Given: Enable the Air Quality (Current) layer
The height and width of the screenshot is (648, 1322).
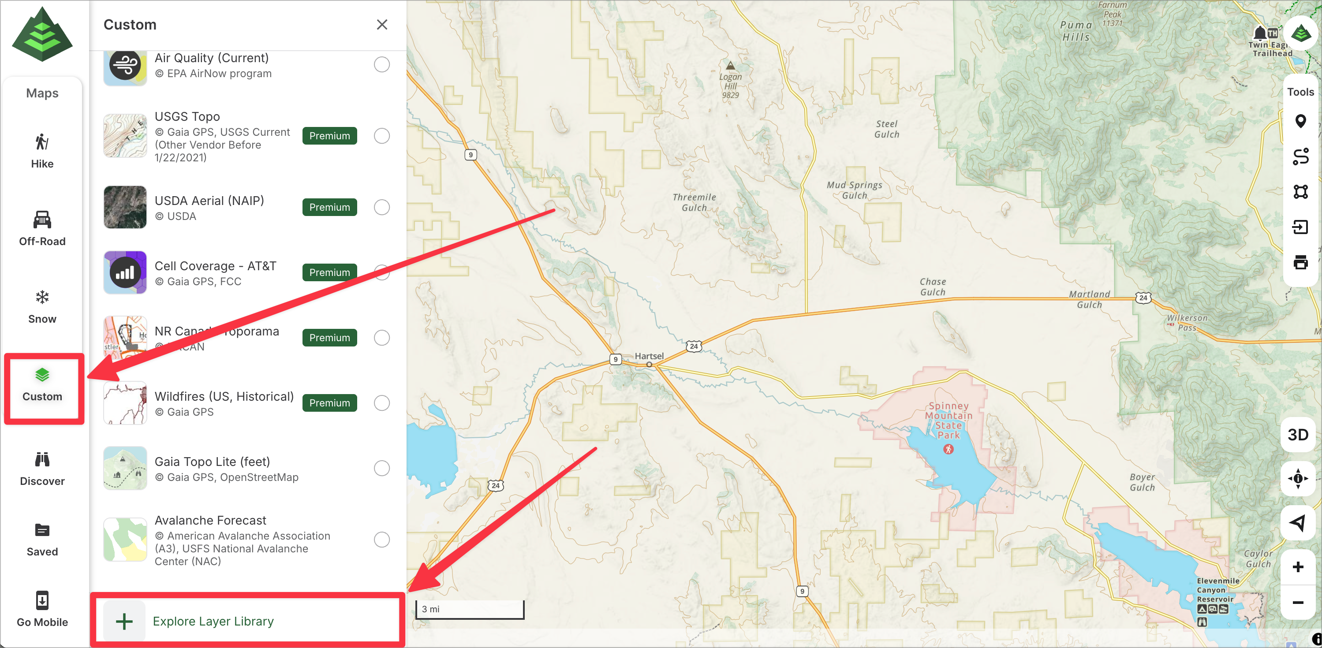Looking at the screenshot, I should tap(381, 65).
